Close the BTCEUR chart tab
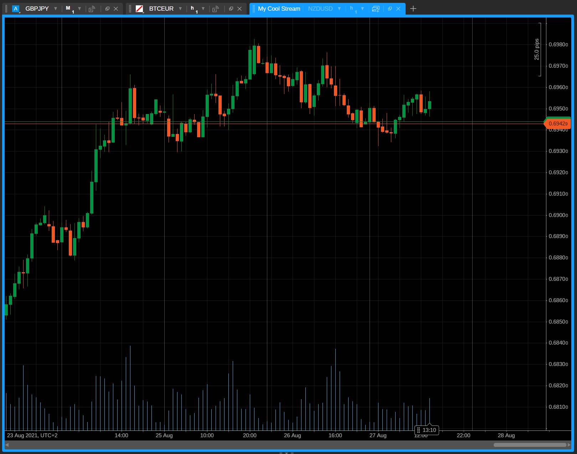Image resolution: width=577 pixels, height=454 pixels. 239,9
